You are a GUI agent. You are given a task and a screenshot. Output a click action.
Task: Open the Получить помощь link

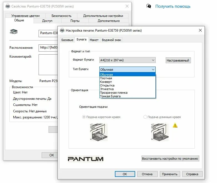coord(173,6)
